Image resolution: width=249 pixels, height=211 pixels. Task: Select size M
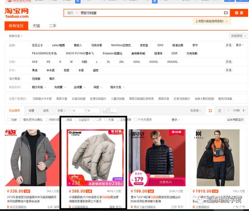pos(71,62)
